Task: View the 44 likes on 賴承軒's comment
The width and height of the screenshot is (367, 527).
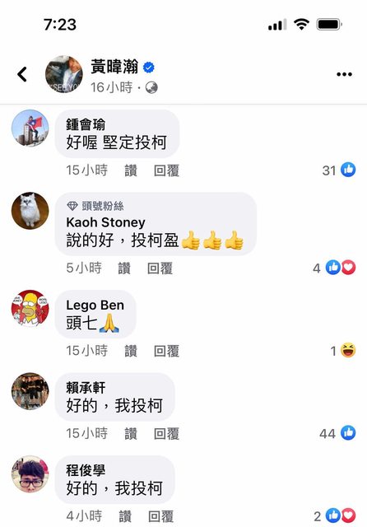Action: (x=337, y=433)
